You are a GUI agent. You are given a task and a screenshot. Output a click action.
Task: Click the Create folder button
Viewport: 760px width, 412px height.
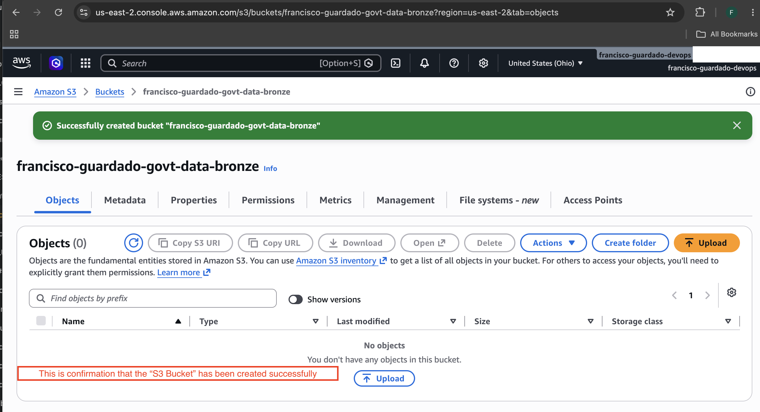coord(630,243)
